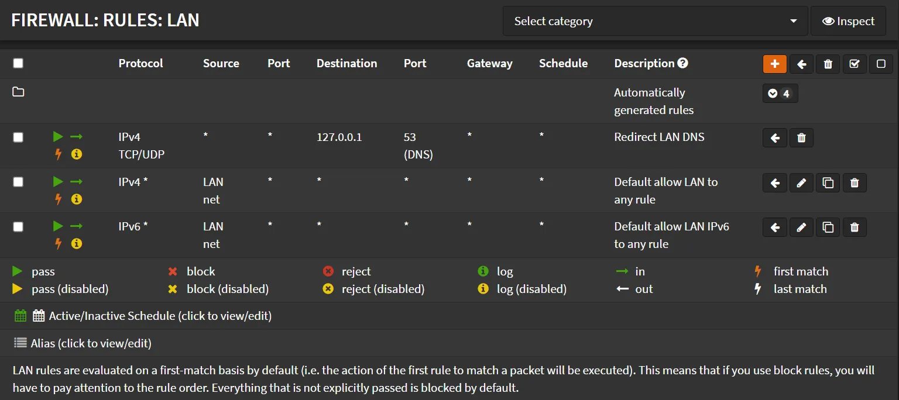Click the Inspect button
The image size is (899, 400).
pyautogui.click(x=847, y=20)
